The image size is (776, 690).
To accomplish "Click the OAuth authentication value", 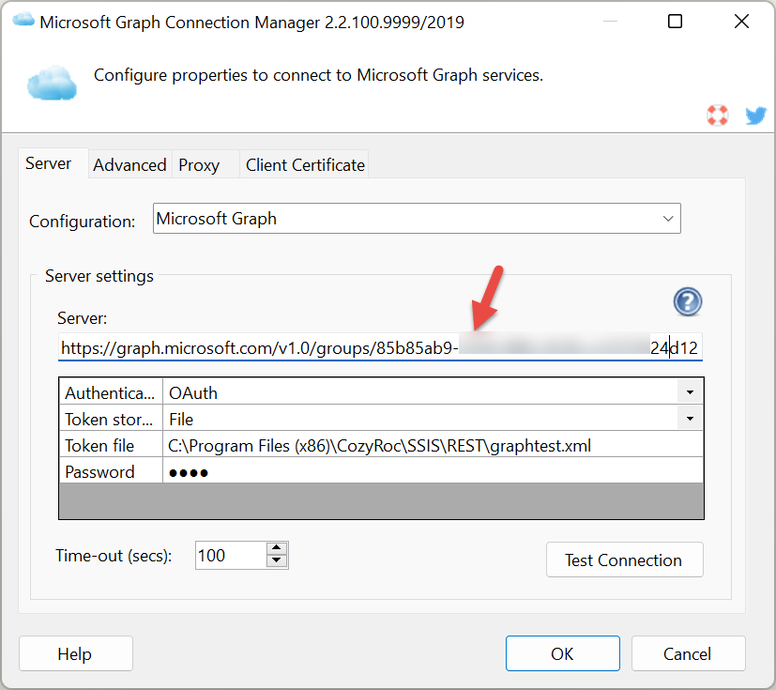I will pos(193,393).
